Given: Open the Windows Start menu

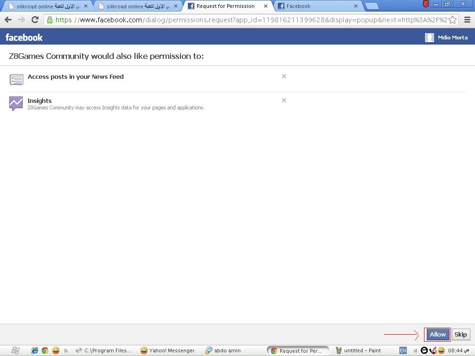Looking at the screenshot, I should (x=15, y=350).
